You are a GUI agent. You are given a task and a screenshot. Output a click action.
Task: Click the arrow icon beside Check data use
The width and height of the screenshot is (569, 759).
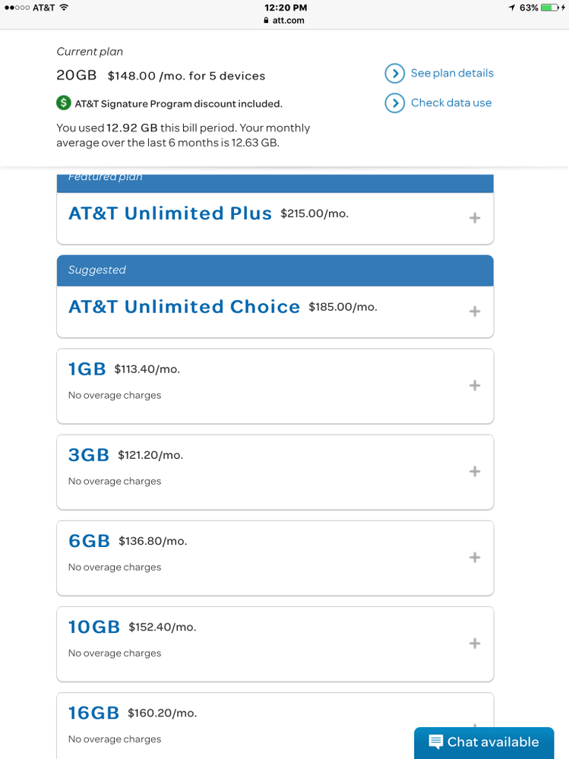(394, 103)
